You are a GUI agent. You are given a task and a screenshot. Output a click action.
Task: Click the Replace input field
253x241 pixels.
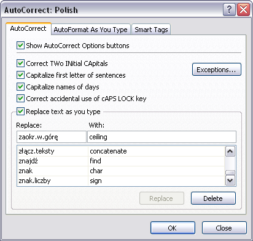click(52, 137)
